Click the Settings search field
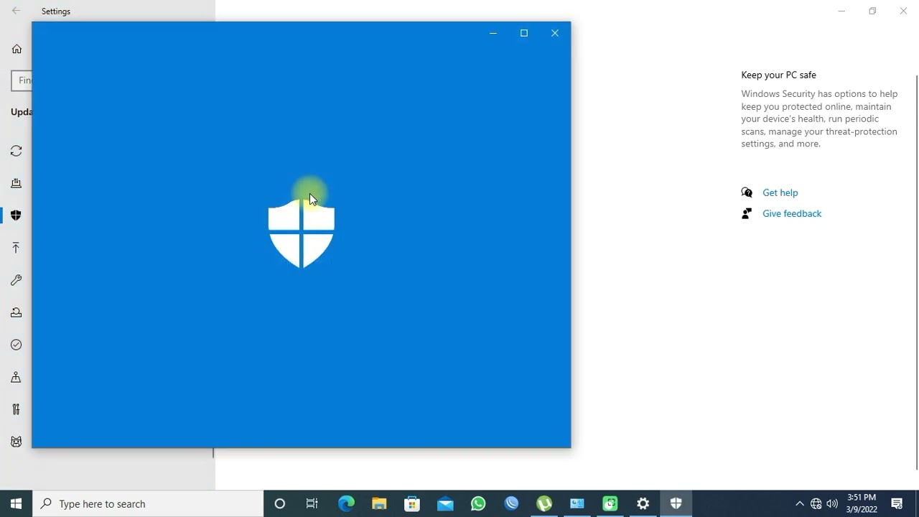The height and width of the screenshot is (517, 919). click(22, 80)
